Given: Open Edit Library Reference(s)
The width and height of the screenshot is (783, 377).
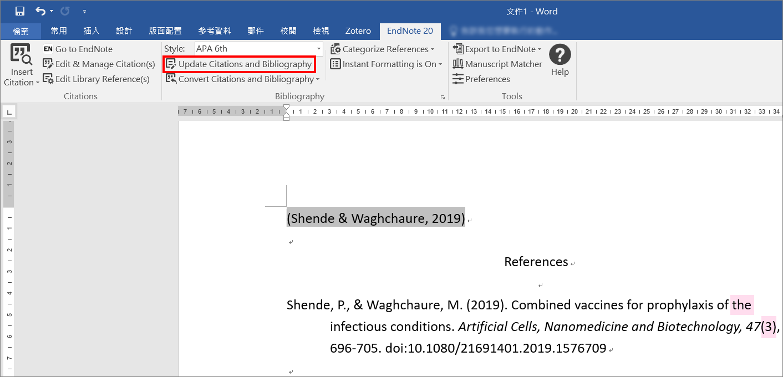Looking at the screenshot, I should (96, 79).
